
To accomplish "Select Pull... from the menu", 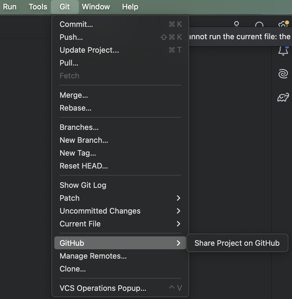I will pos(69,63).
